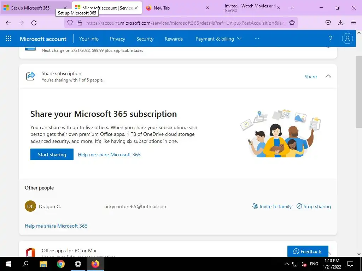Go back with the browser back arrow
The image size is (362, 271).
(8, 23)
